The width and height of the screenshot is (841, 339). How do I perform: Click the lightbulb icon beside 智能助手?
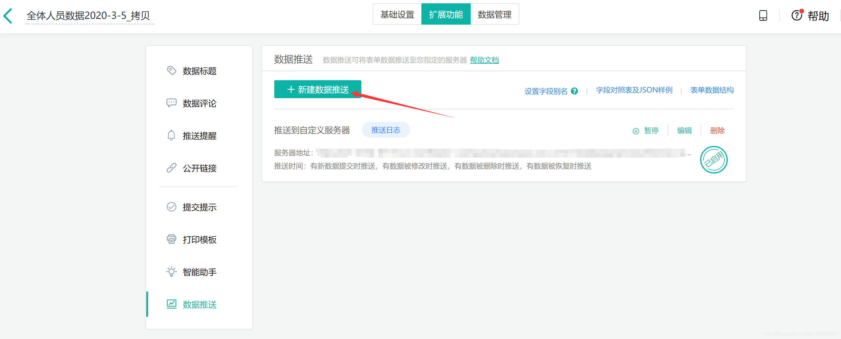tap(172, 271)
